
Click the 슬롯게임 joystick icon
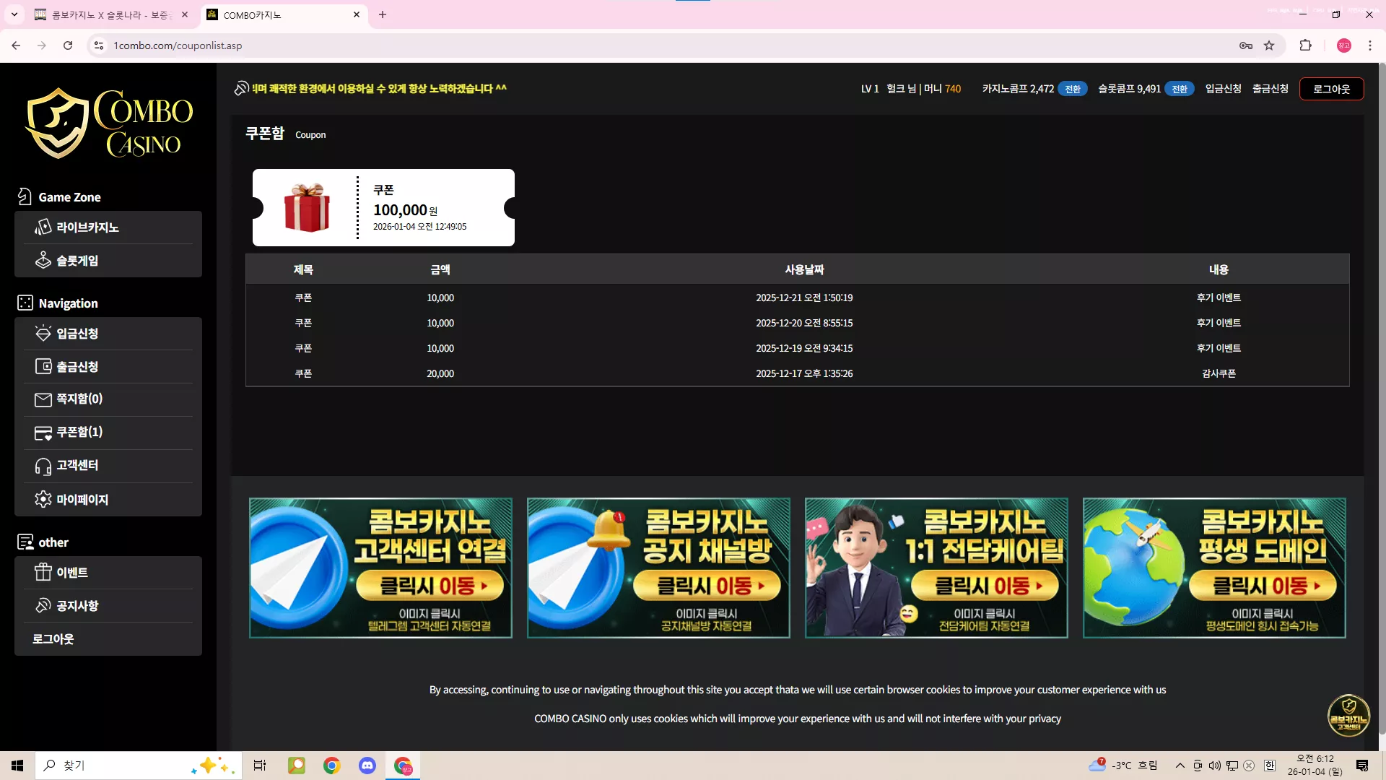[x=43, y=260]
